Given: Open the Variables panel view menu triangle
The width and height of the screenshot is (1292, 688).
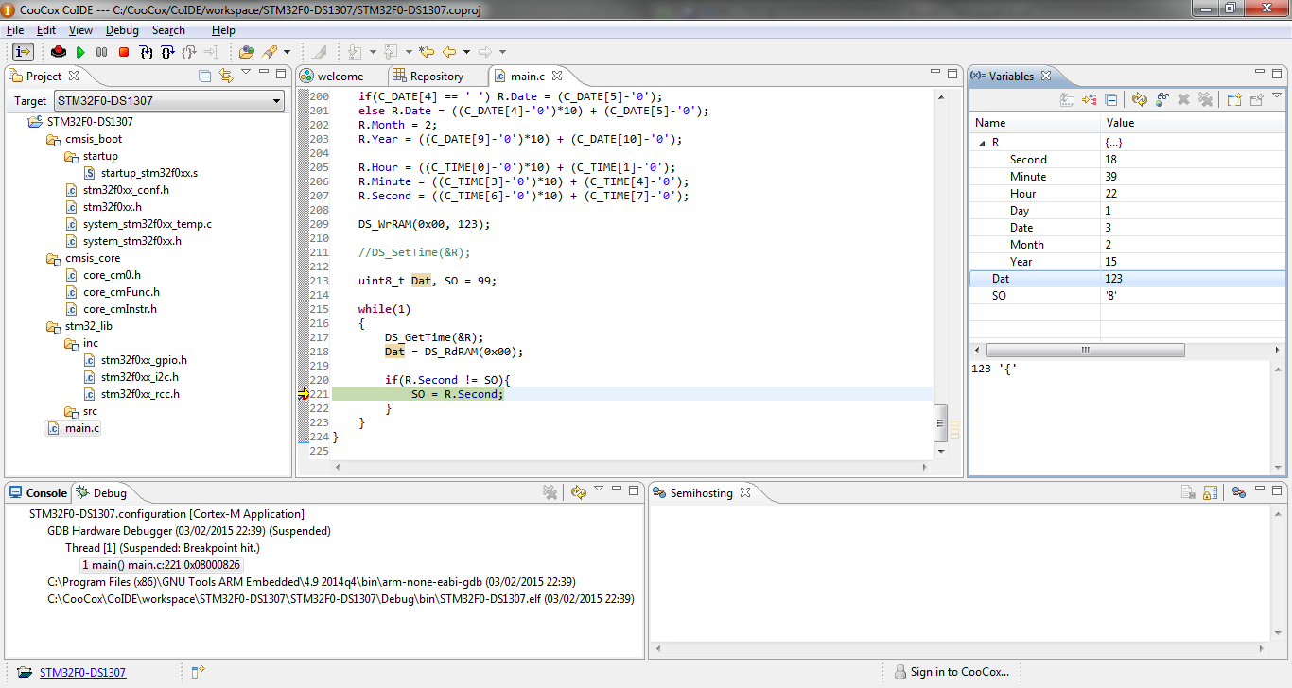Looking at the screenshot, I should (1276, 96).
